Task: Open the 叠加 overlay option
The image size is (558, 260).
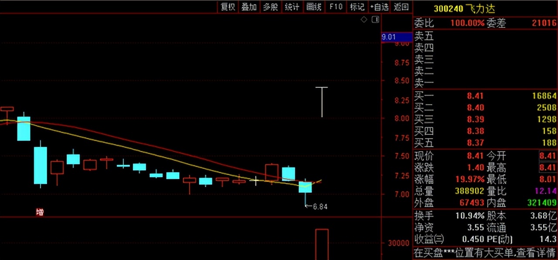Action: tap(249, 7)
